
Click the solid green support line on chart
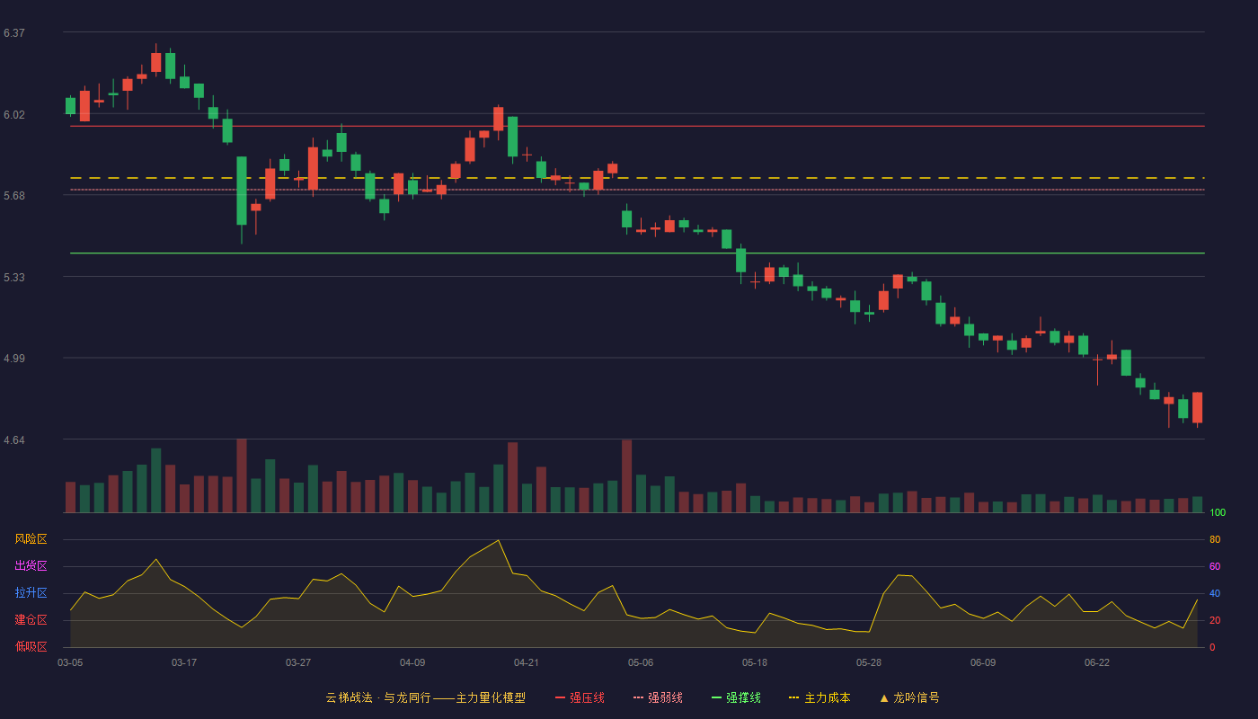click(637, 253)
